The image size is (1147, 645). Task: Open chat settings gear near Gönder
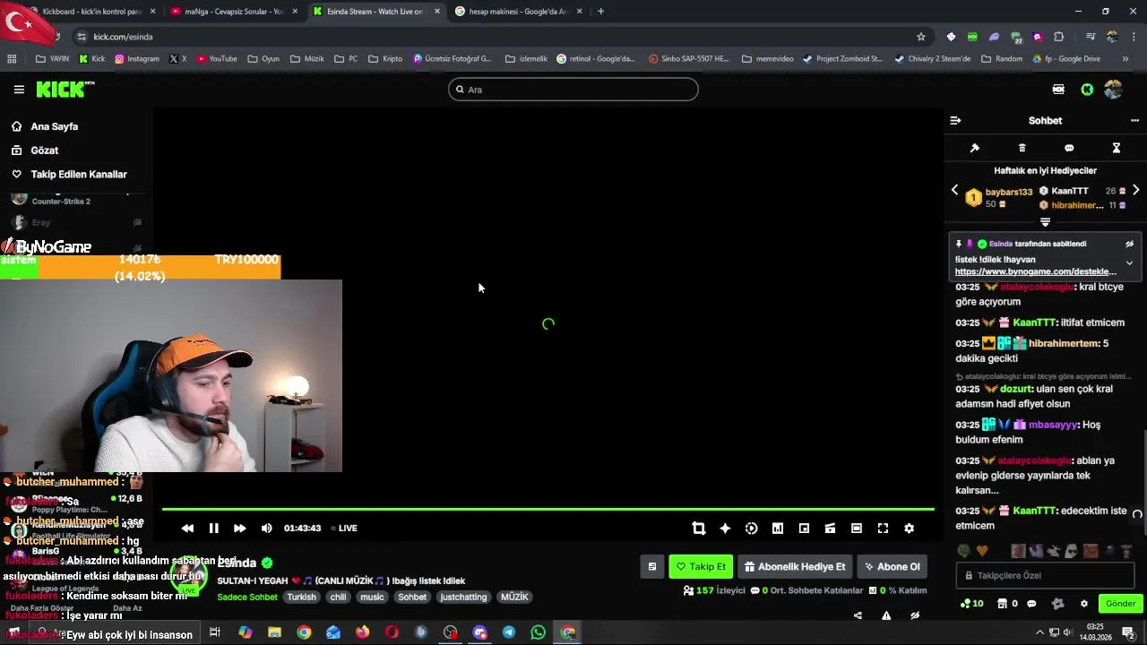point(1083,604)
